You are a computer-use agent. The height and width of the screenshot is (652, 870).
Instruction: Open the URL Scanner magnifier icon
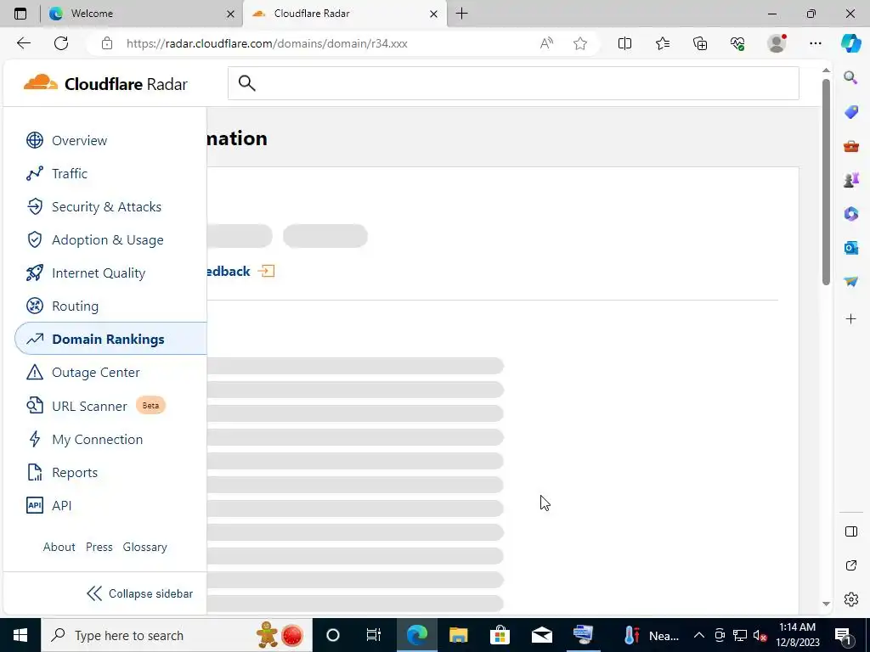tap(34, 406)
